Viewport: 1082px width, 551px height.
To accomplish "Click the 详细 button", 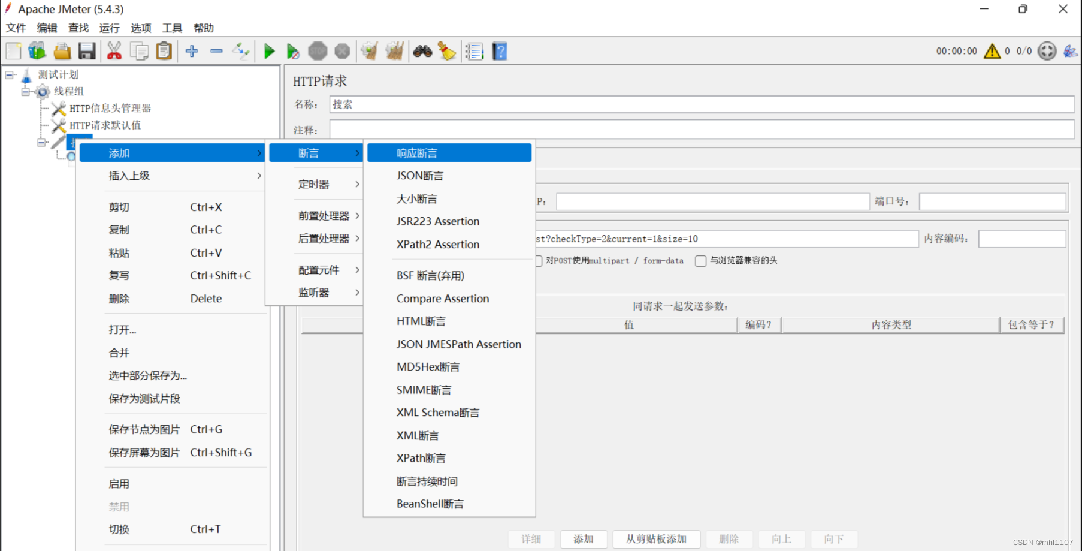I will [531, 539].
